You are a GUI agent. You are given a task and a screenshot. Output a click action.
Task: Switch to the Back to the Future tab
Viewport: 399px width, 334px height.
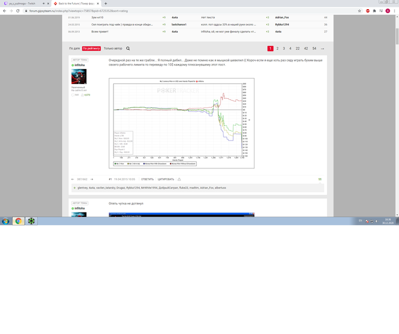76,3
